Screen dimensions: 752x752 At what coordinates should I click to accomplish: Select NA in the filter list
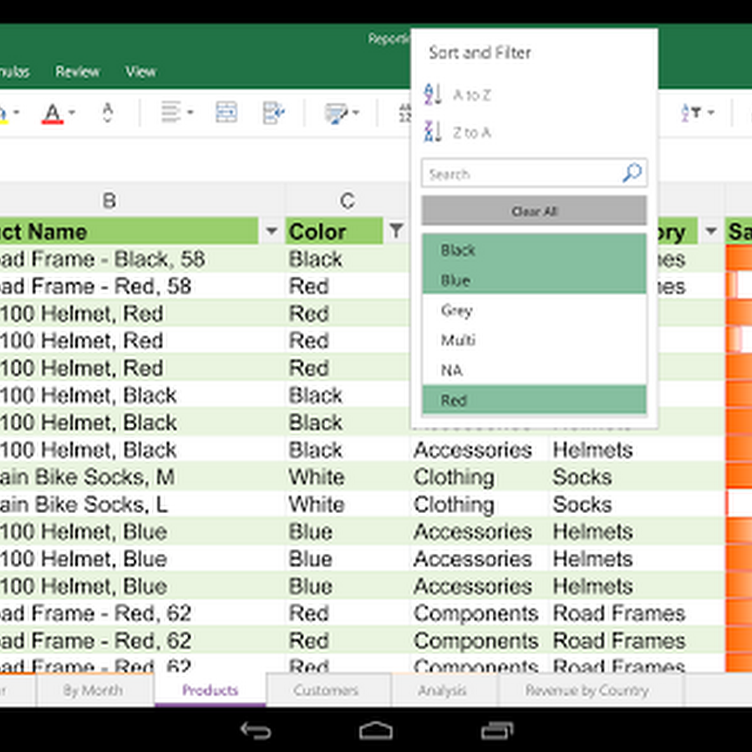point(534,370)
